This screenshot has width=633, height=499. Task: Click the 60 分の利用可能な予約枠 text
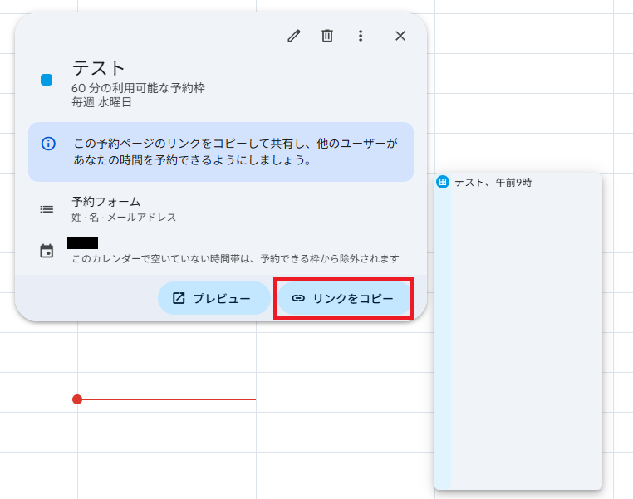tap(138, 88)
